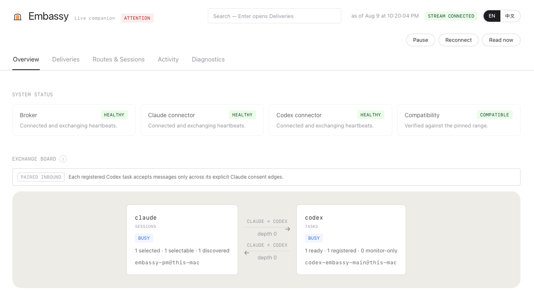This screenshot has width=534, height=302.
Task: Click the Claude from Codex left arrow
Action: pos(247,253)
